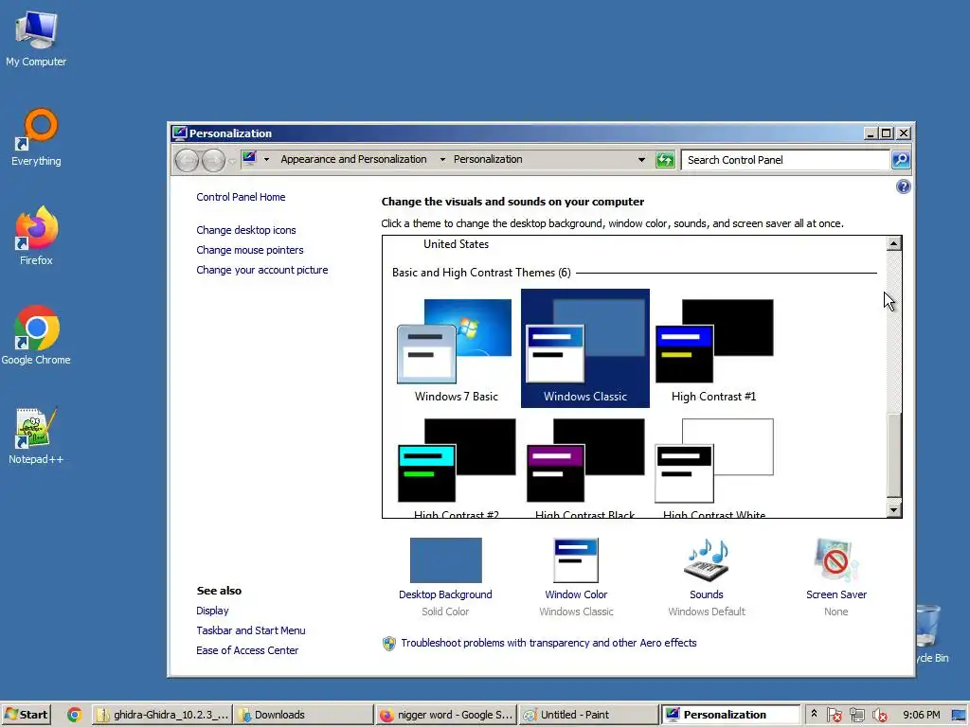Open the Sounds keyboard icon
The width and height of the screenshot is (970, 727).
pyautogui.click(x=707, y=560)
